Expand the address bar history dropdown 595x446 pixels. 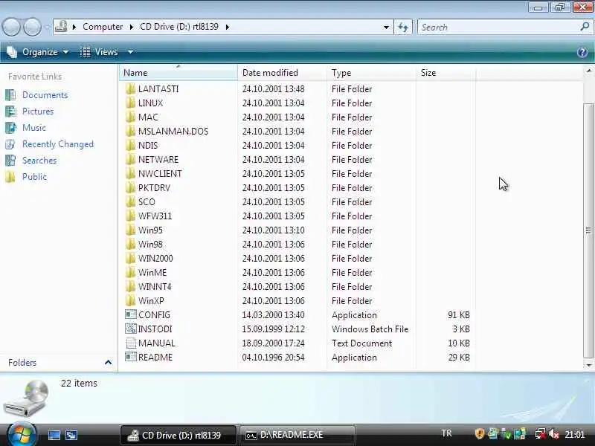pyautogui.click(x=386, y=27)
